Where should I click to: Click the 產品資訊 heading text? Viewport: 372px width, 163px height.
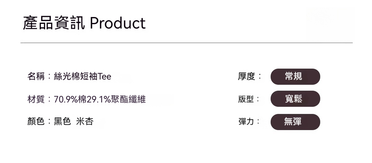(x=54, y=23)
